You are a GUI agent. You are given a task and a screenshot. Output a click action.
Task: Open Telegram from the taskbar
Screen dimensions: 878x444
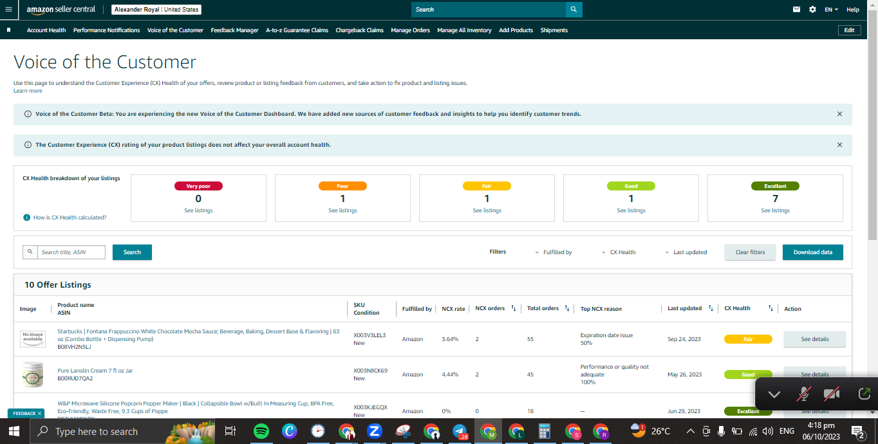[x=460, y=431]
